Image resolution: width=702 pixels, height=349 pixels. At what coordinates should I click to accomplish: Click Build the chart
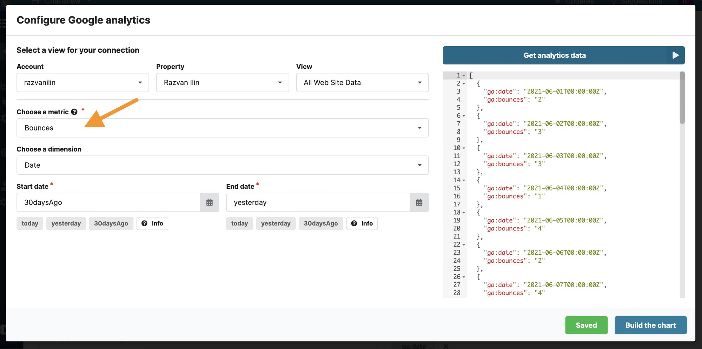pyautogui.click(x=650, y=325)
